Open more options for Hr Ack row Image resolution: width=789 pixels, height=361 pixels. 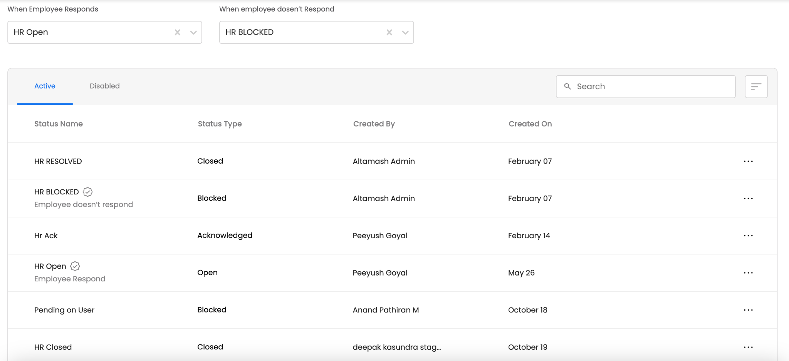coord(748,236)
